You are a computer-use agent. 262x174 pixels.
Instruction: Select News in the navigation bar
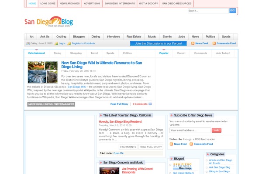pos(195,37)
